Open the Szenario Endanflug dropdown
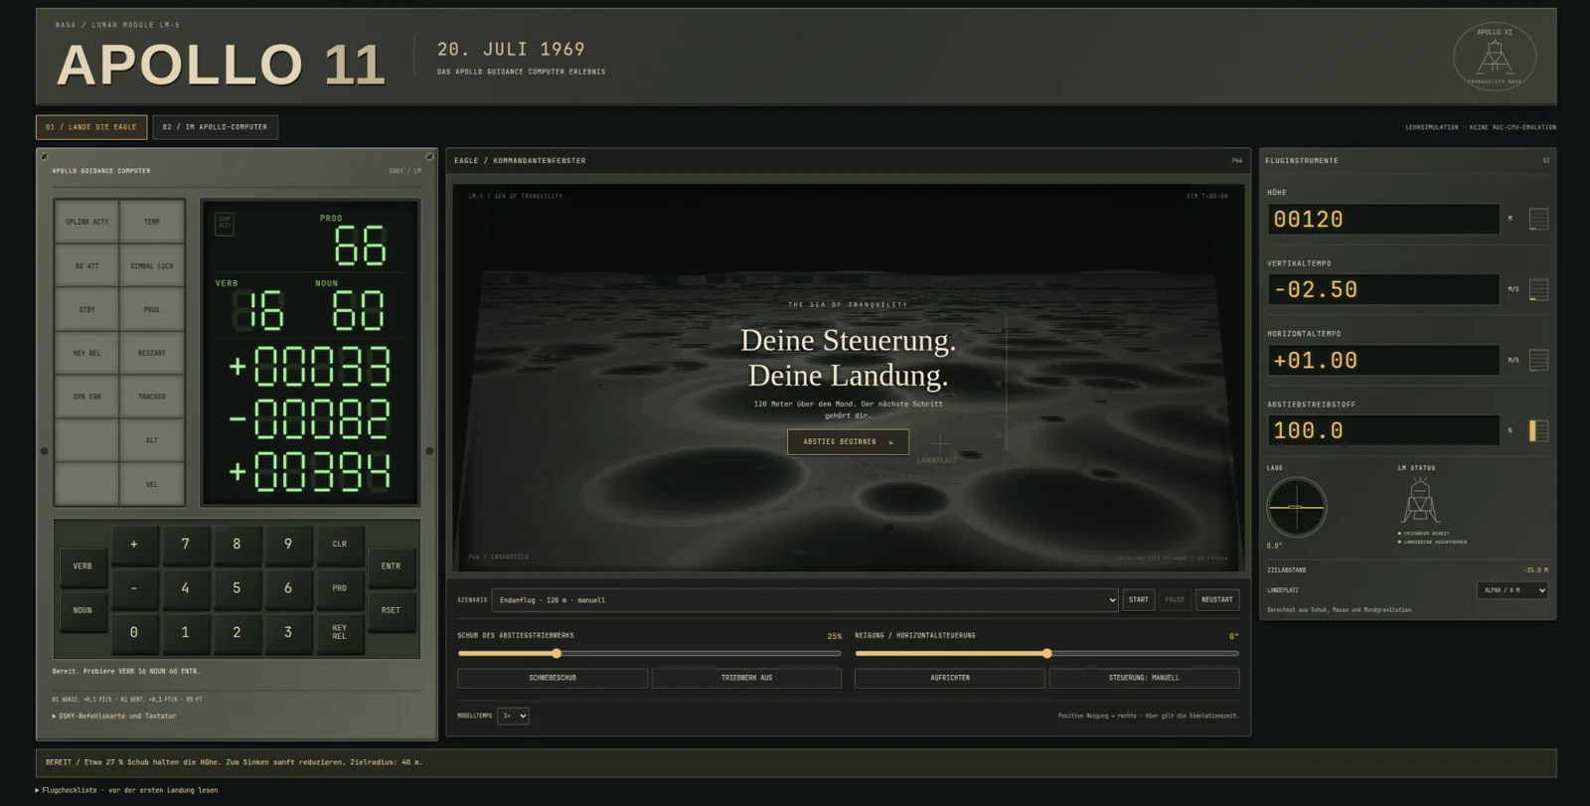The image size is (1590, 806). (x=805, y=600)
